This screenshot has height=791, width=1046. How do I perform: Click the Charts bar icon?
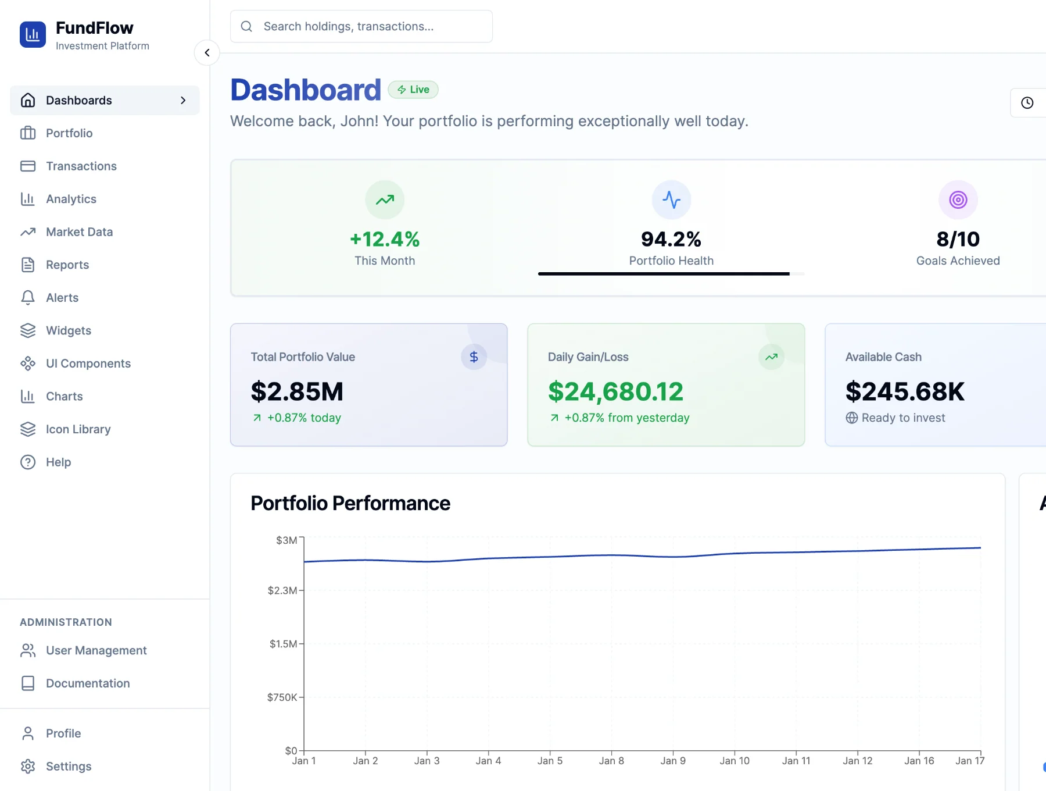28,396
